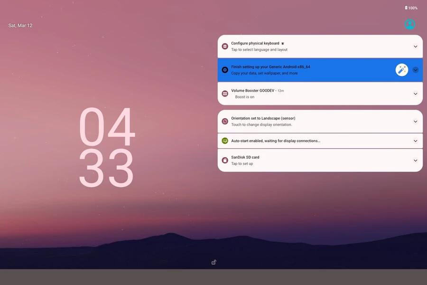
Task: Open the 'SanDisk SD card' title
Action: 245,157
